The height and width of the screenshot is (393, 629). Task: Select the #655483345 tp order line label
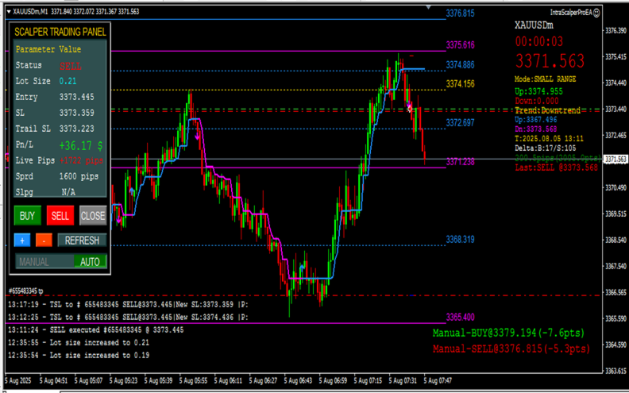pyautogui.click(x=25, y=291)
